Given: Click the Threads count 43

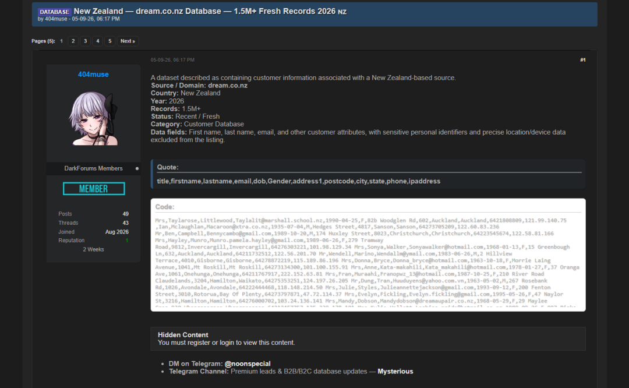Looking at the screenshot, I should click(126, 223).
